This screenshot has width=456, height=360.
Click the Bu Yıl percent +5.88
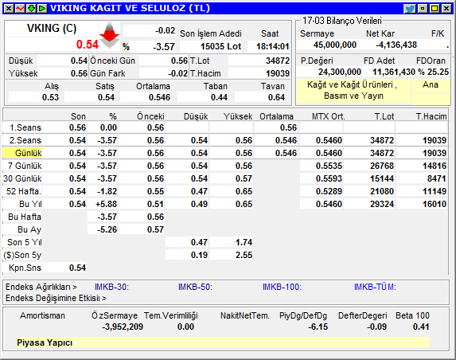106,205
